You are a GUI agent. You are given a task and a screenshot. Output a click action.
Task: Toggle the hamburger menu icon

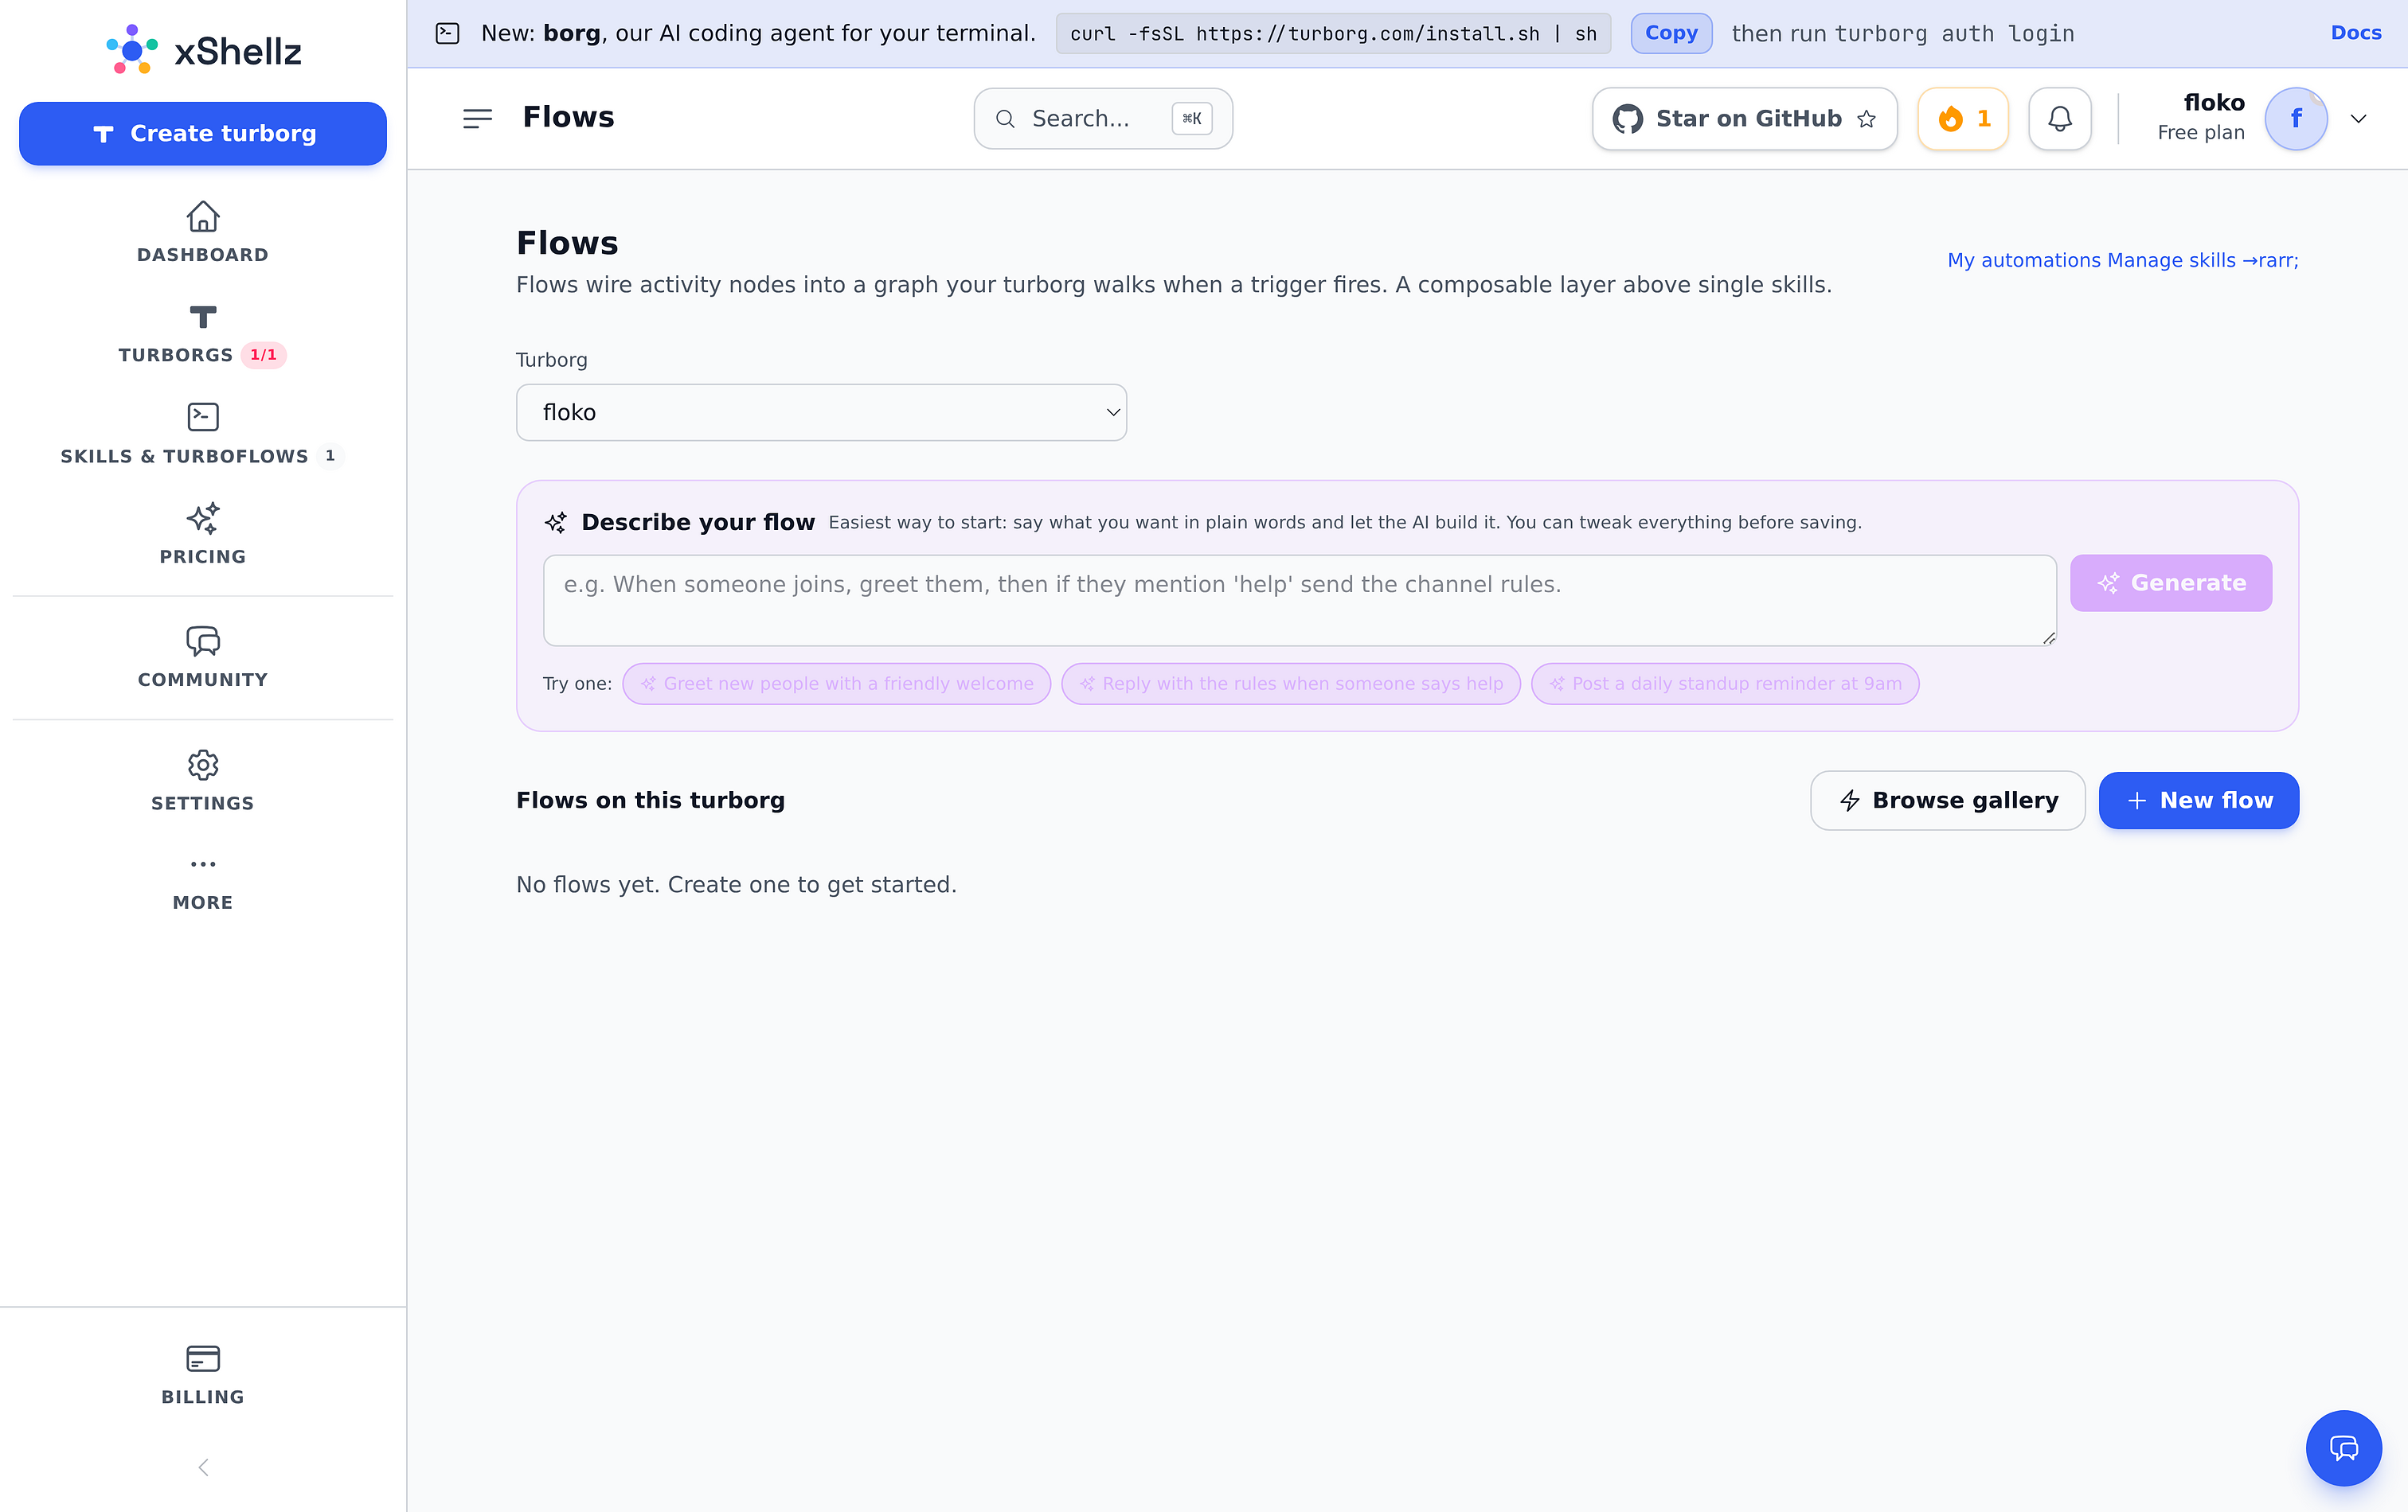pos(477,119)
